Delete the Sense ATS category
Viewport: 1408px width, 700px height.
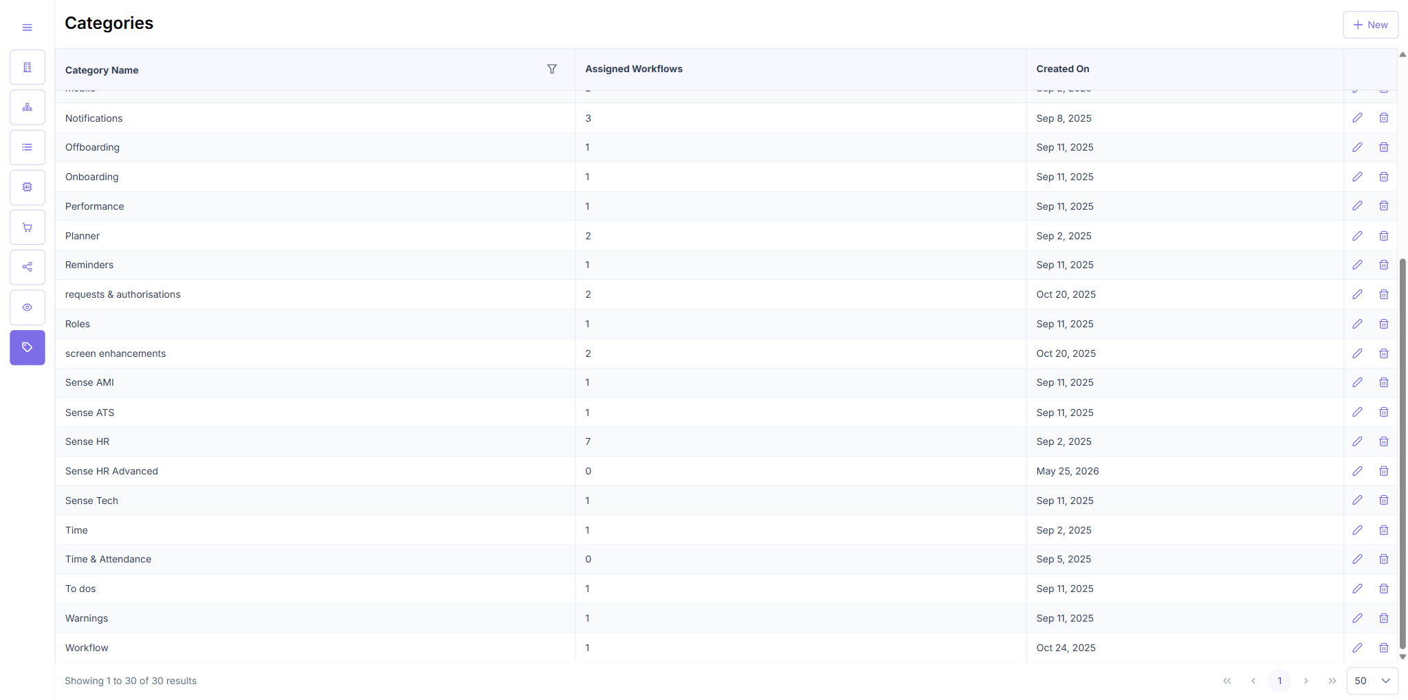(1384, 412)
